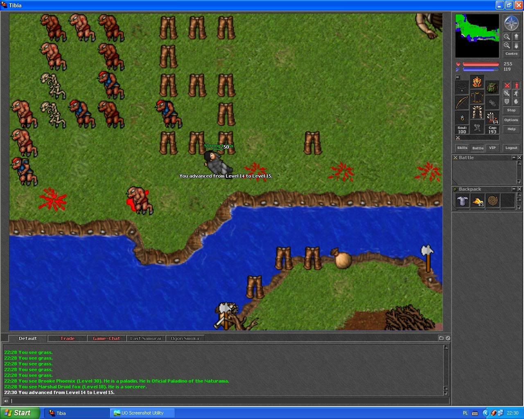Click the PL language indicator in tray
524x419 pixels.
465,413
